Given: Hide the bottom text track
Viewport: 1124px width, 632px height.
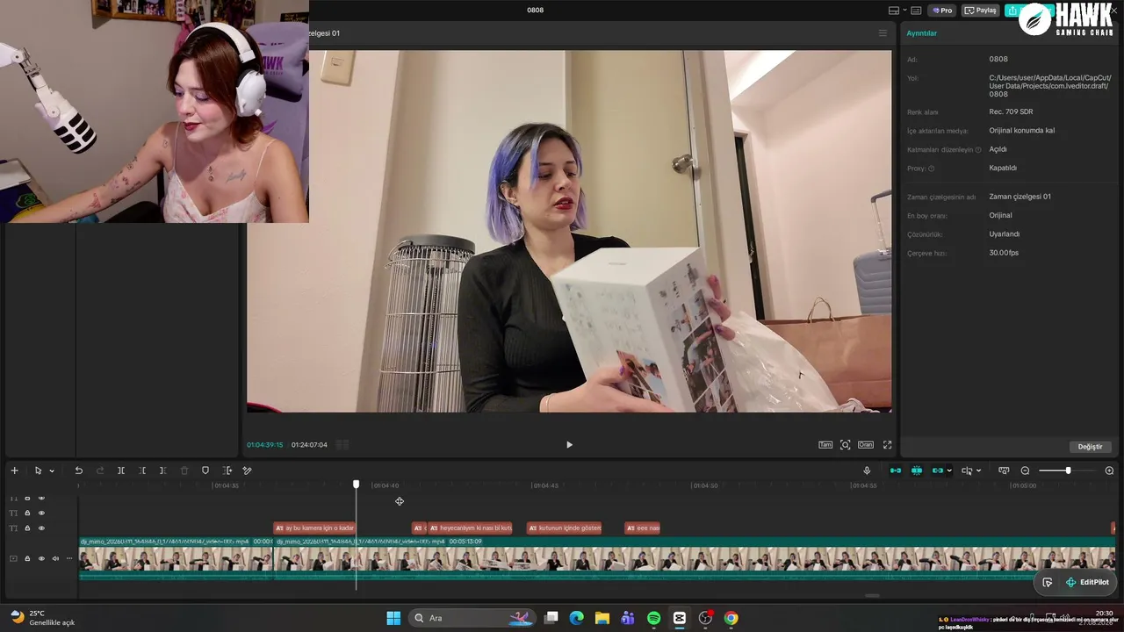Looking at the screenshot, I should tap(41, 528).
